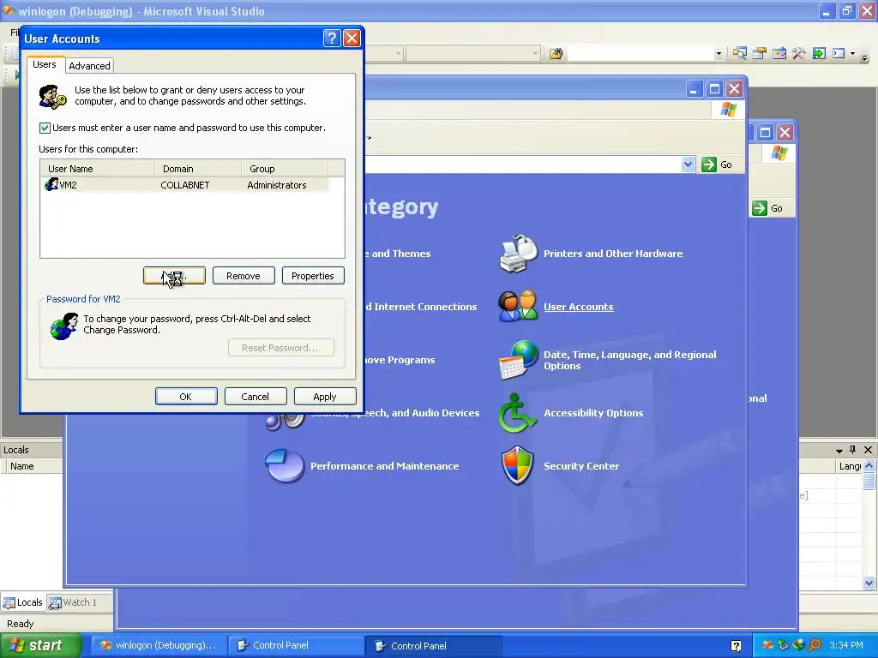Click the Performance and Maintenance pie chart icon

[285, 465]
